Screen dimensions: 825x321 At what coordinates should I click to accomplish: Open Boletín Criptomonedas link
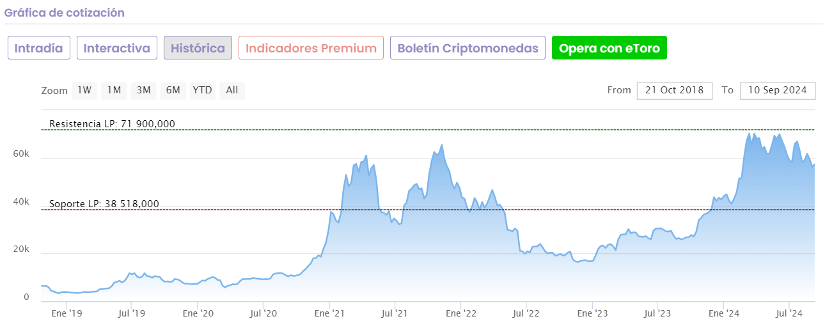pos(467,48)
